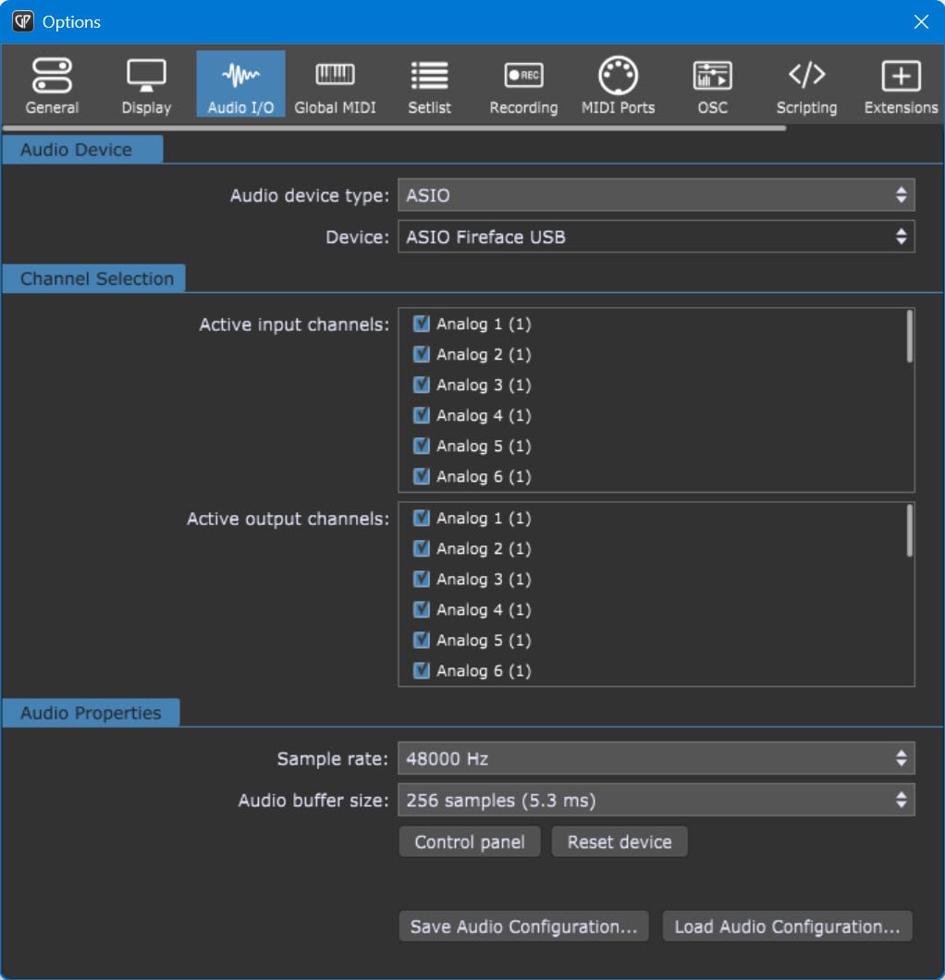945x980 pixels.
Task: Open the Scripting code icon
Action: coord(806,76)
